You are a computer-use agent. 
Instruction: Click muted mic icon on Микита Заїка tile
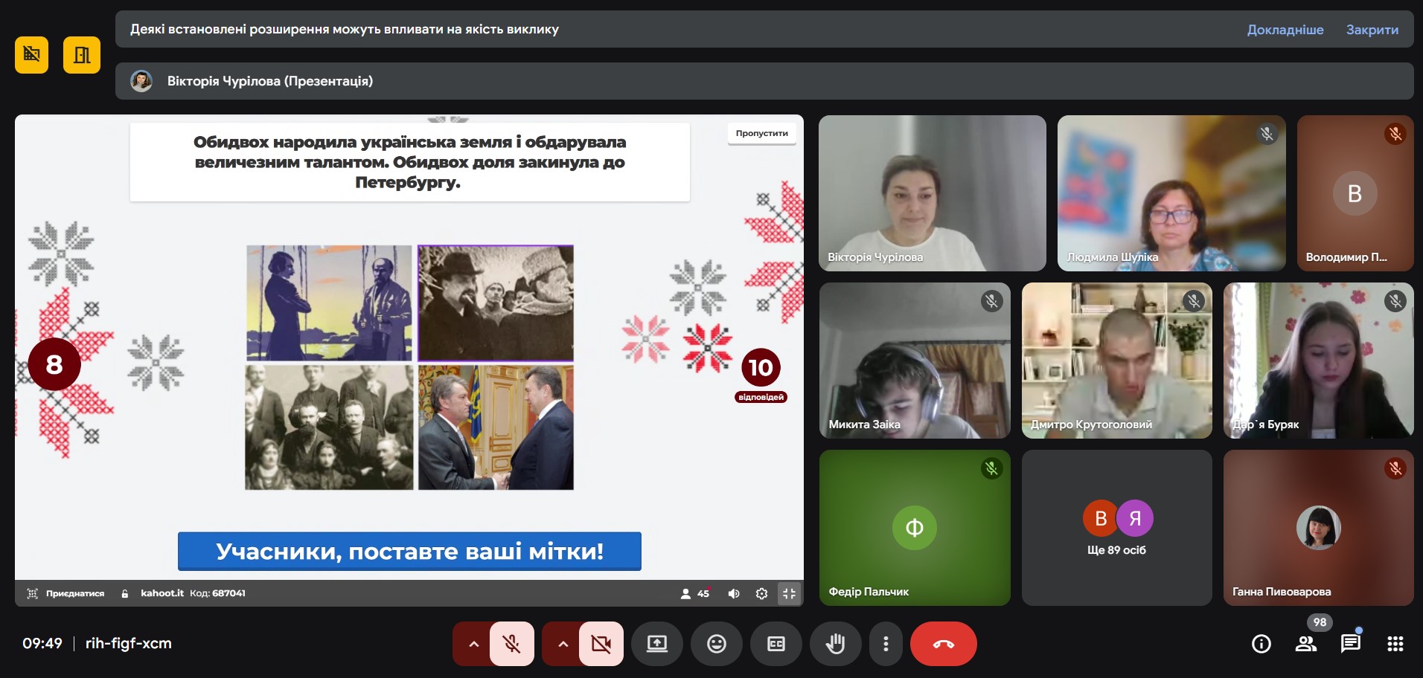[991, 301]
